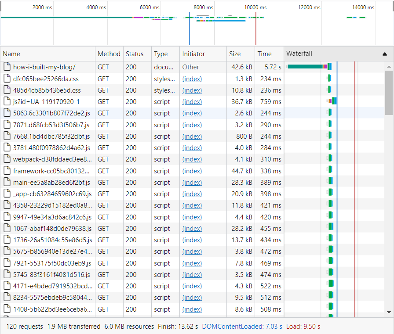
Task: Click the vertical scrollbar thumb of request list
Action: coord(389,93)
